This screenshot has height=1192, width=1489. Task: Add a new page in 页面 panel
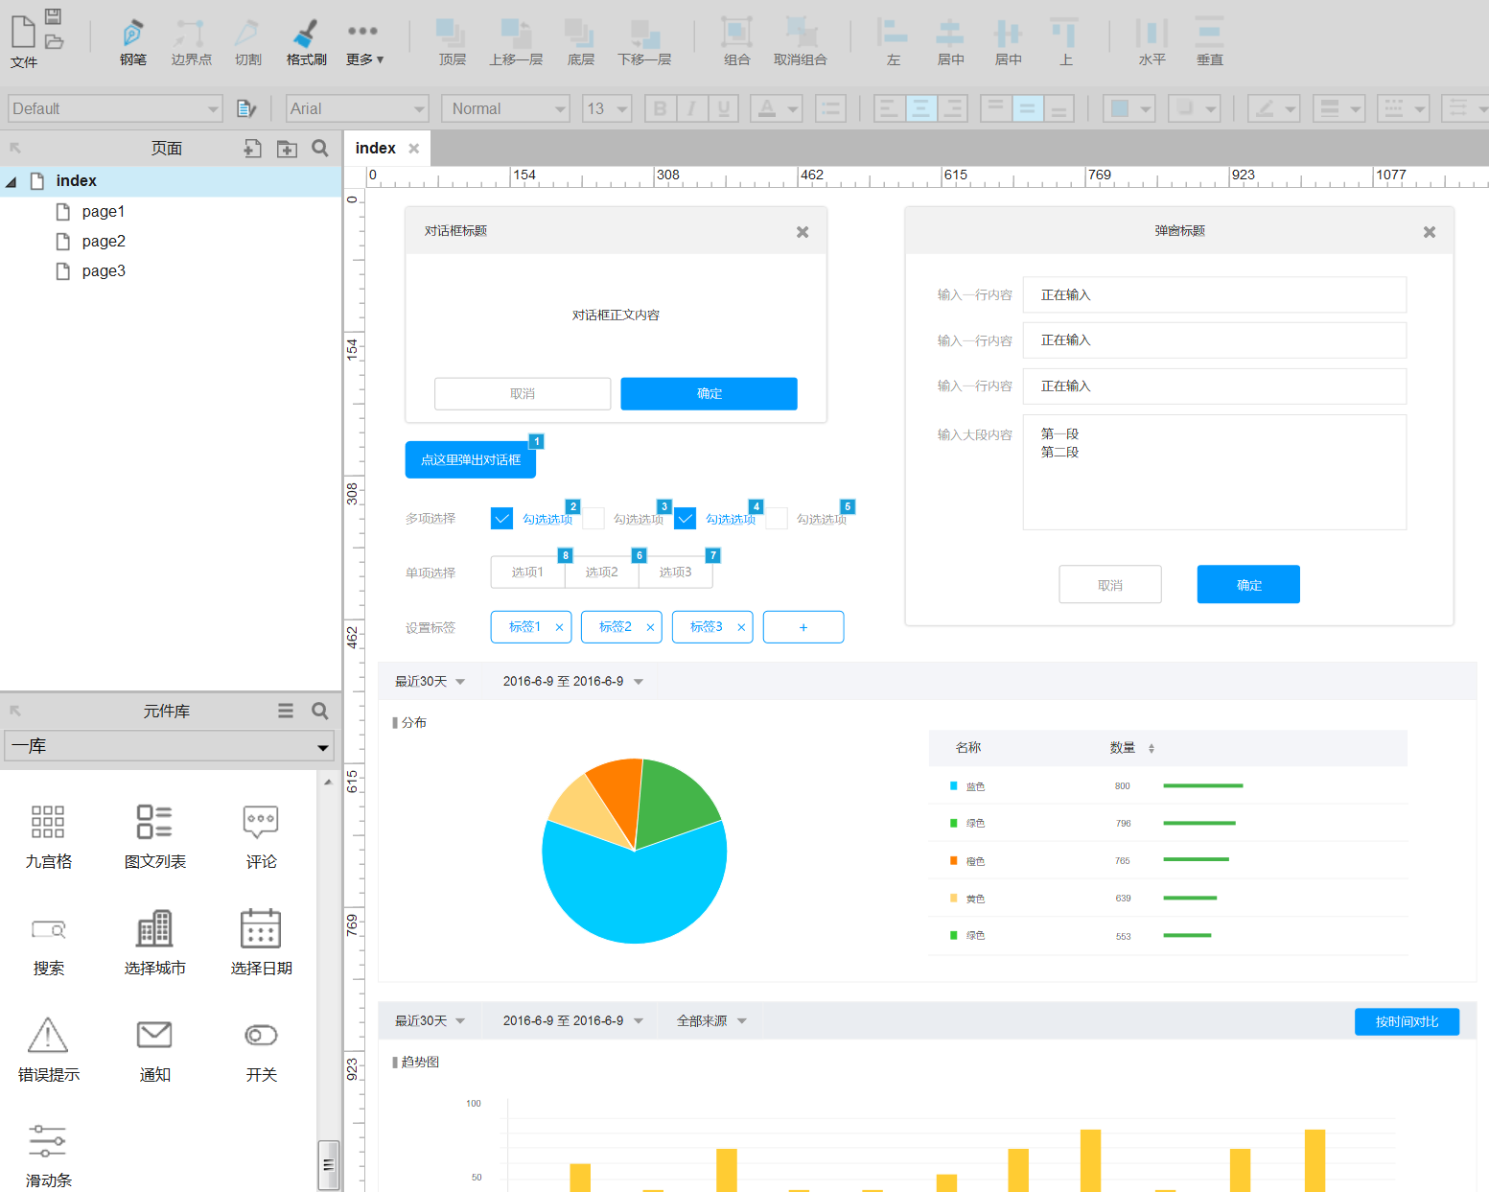252,148
